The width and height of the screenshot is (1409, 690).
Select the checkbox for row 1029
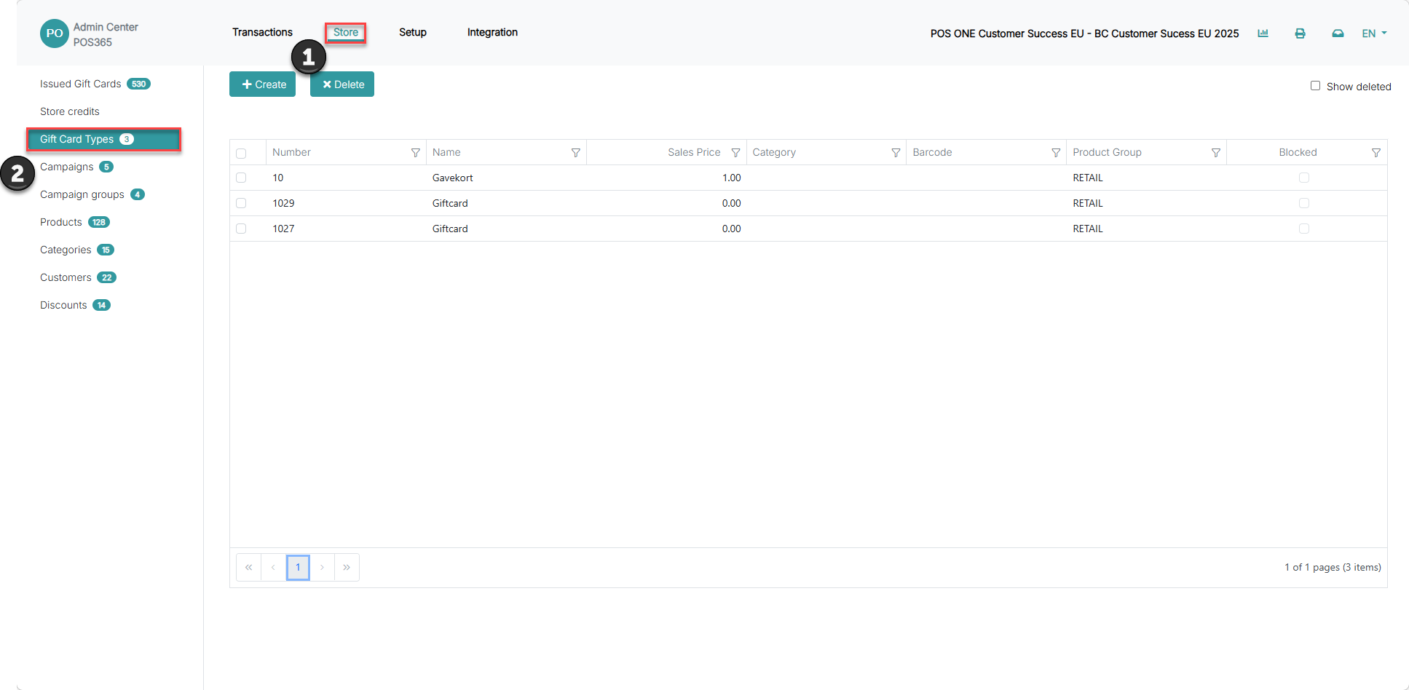coord(241,203)
